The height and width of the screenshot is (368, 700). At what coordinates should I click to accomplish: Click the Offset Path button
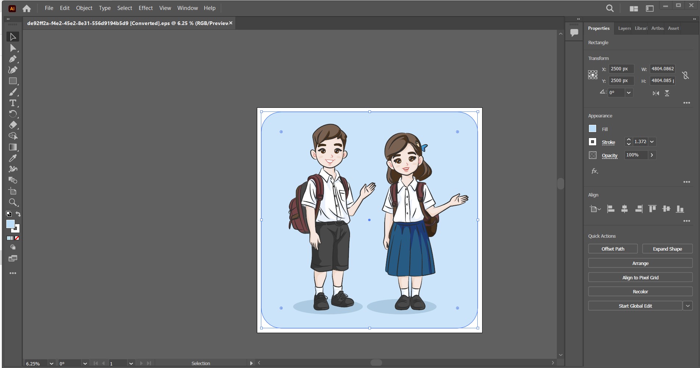tap(613, 249)
